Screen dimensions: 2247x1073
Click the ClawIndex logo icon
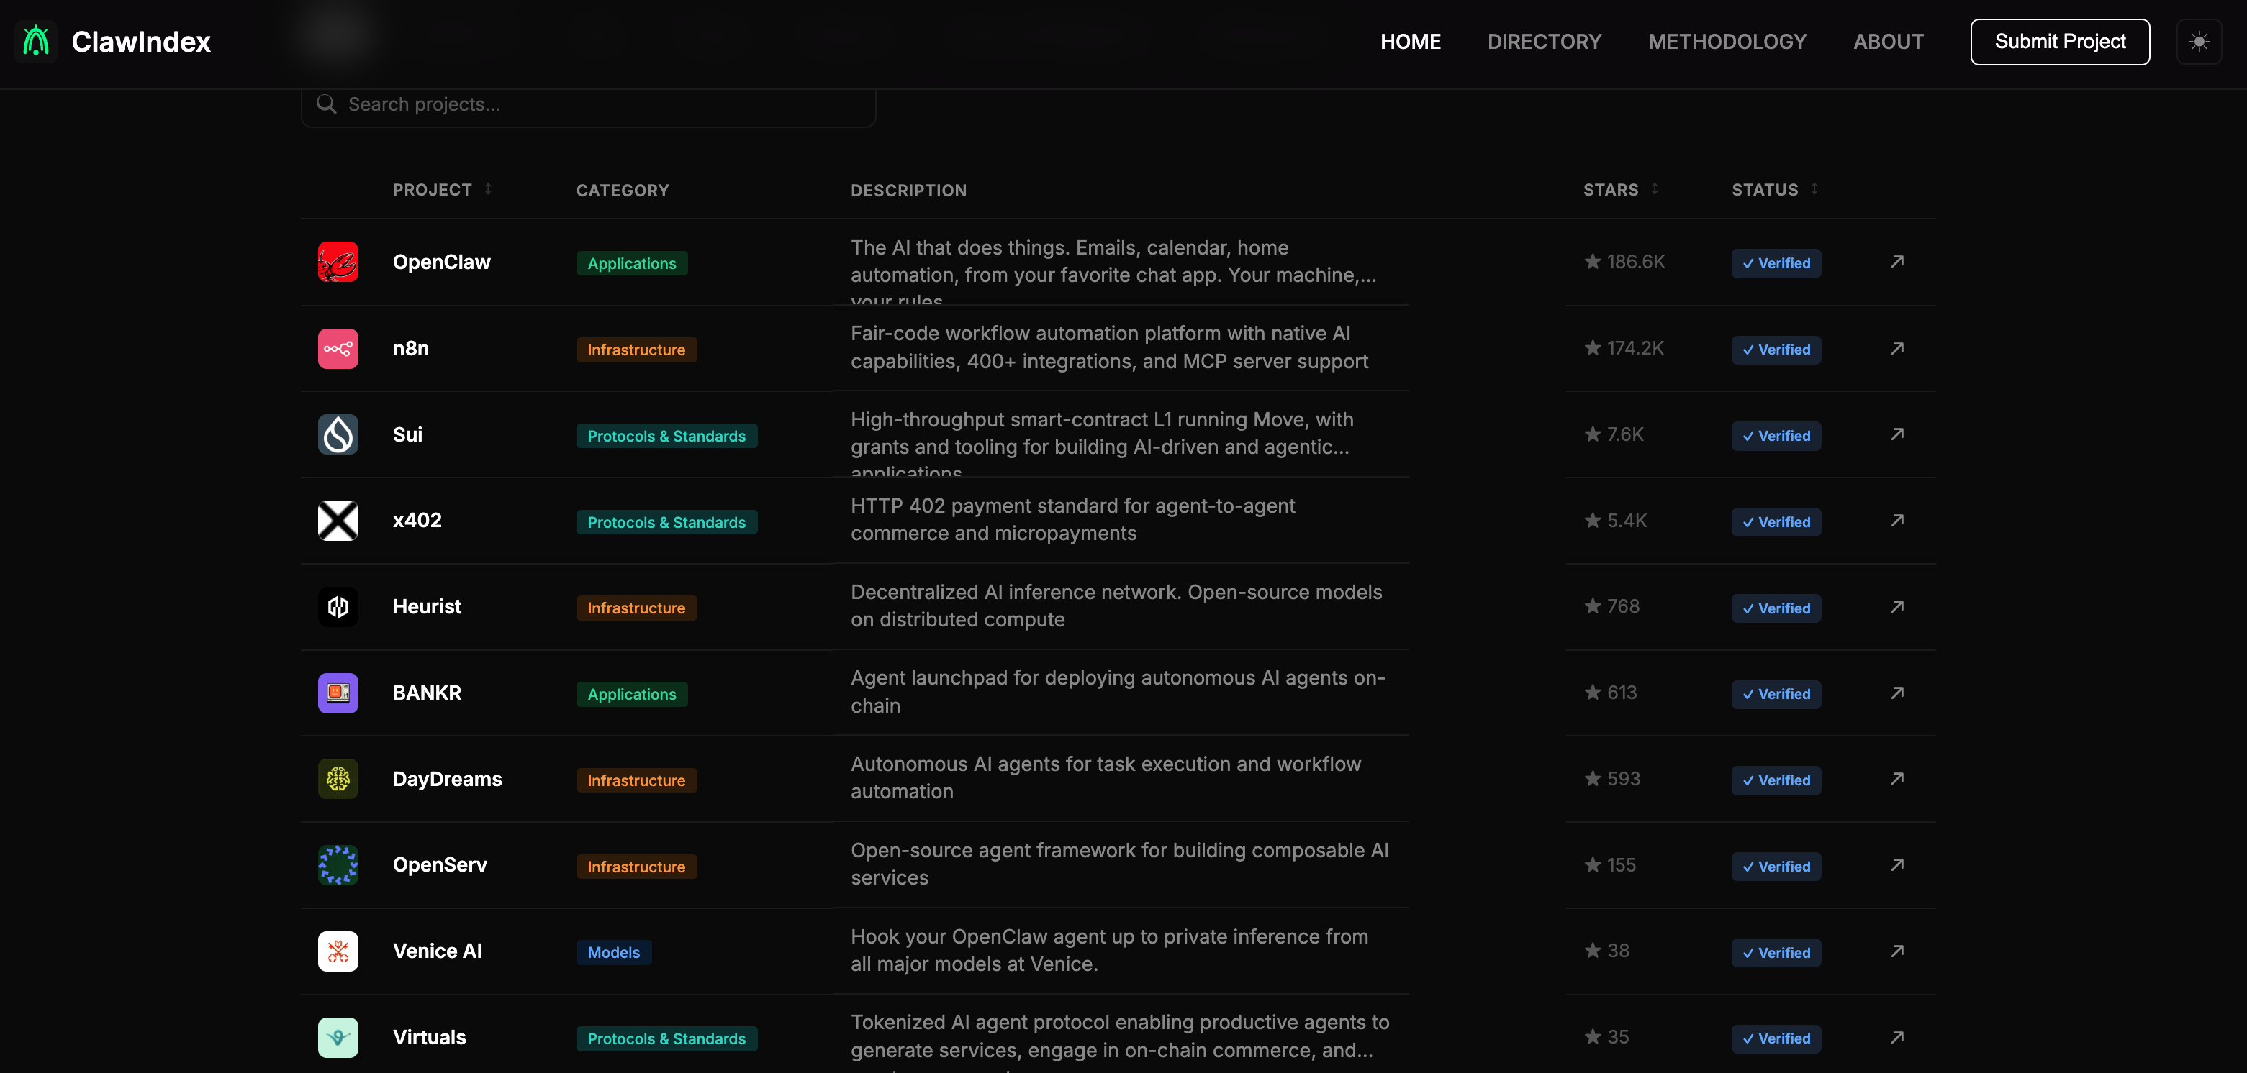36,41
